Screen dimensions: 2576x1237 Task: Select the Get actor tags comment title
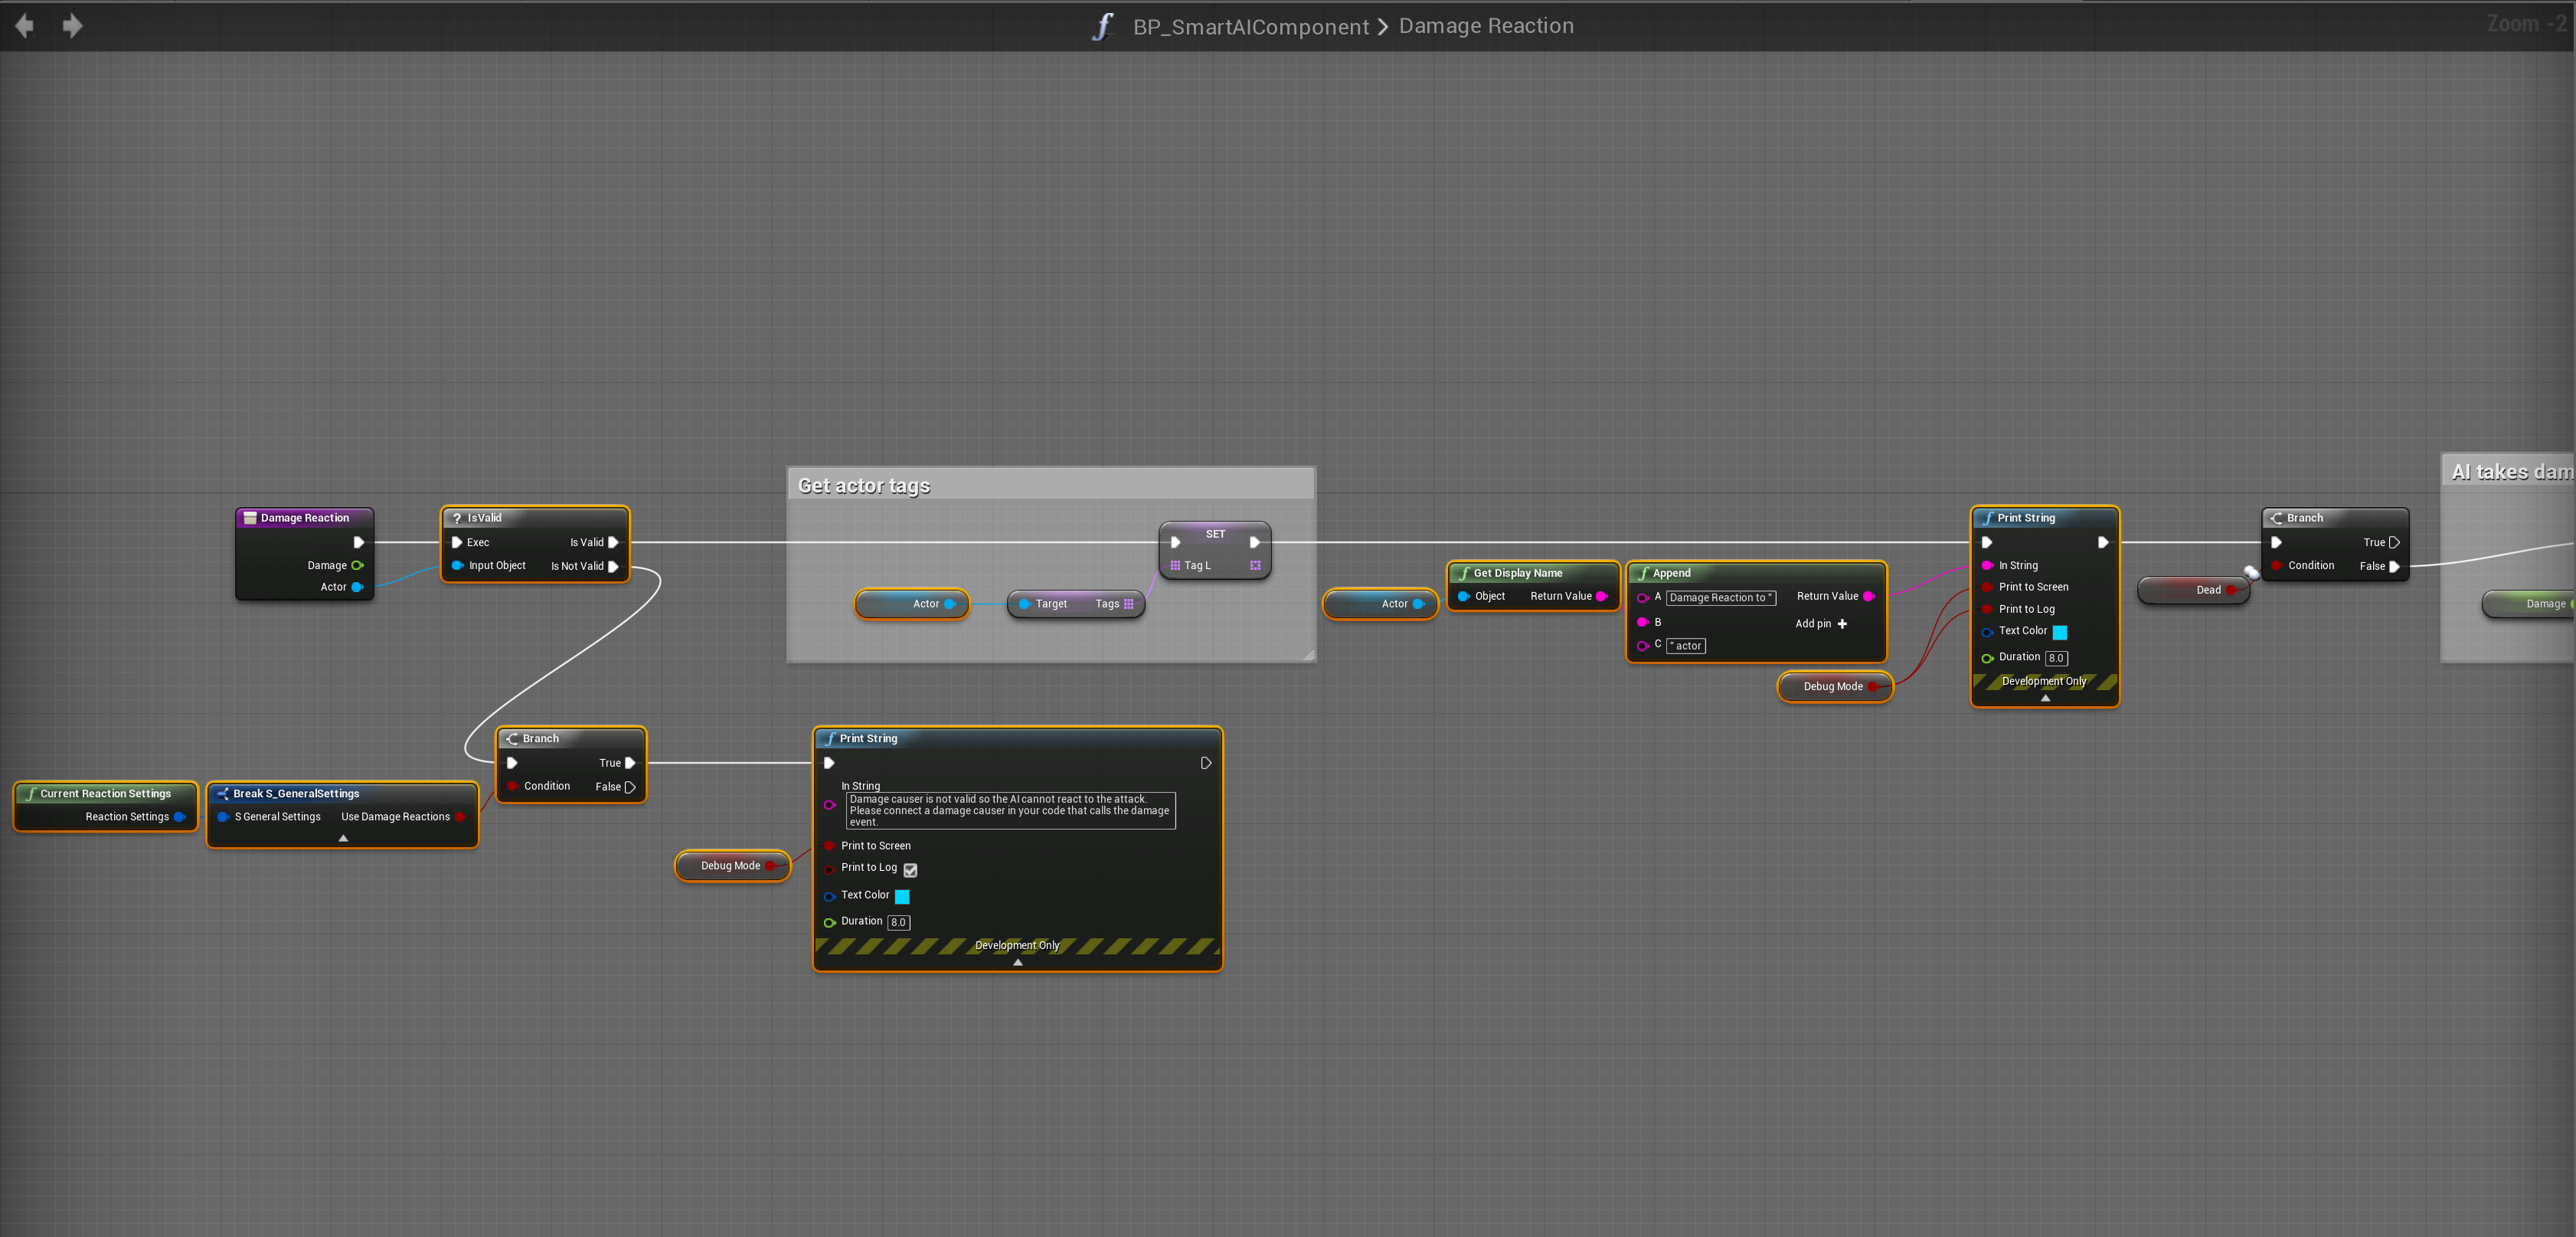[864, 486]
